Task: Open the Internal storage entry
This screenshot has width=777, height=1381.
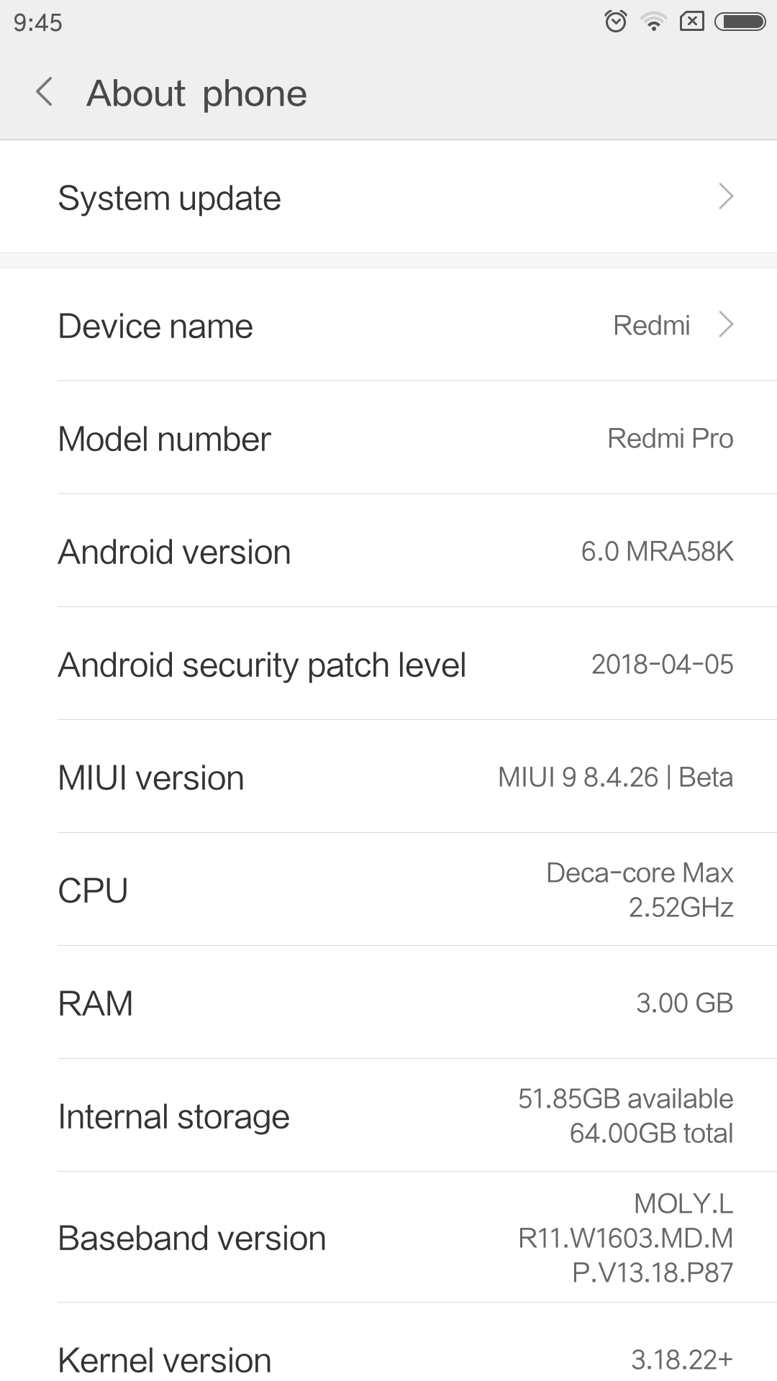Action: [388, 1116]
